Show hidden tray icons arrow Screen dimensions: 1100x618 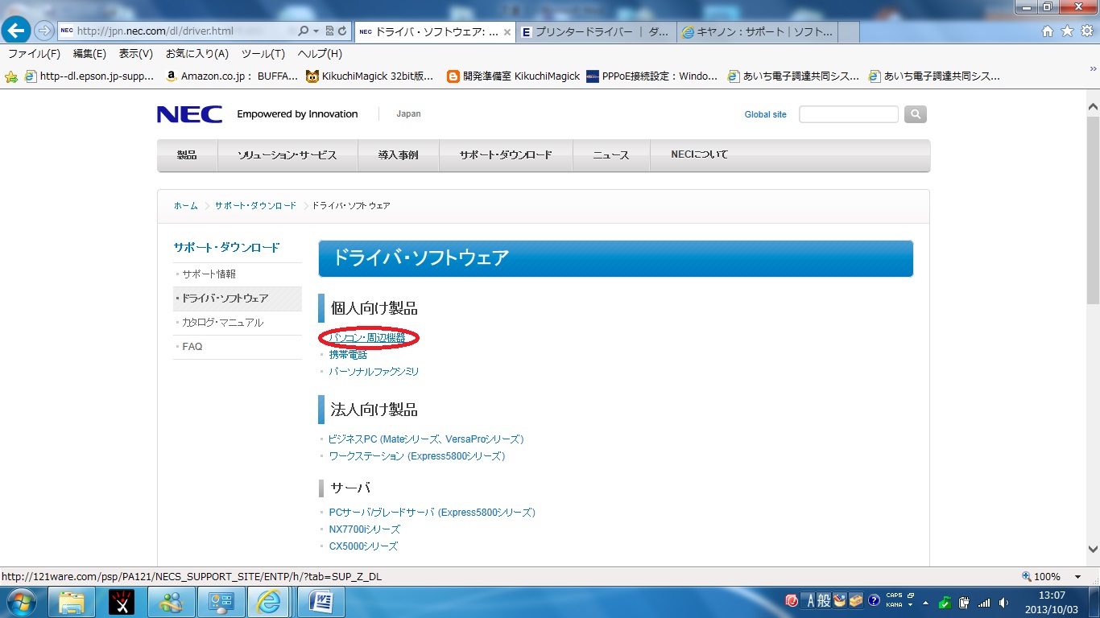click(x=925, y=602)
